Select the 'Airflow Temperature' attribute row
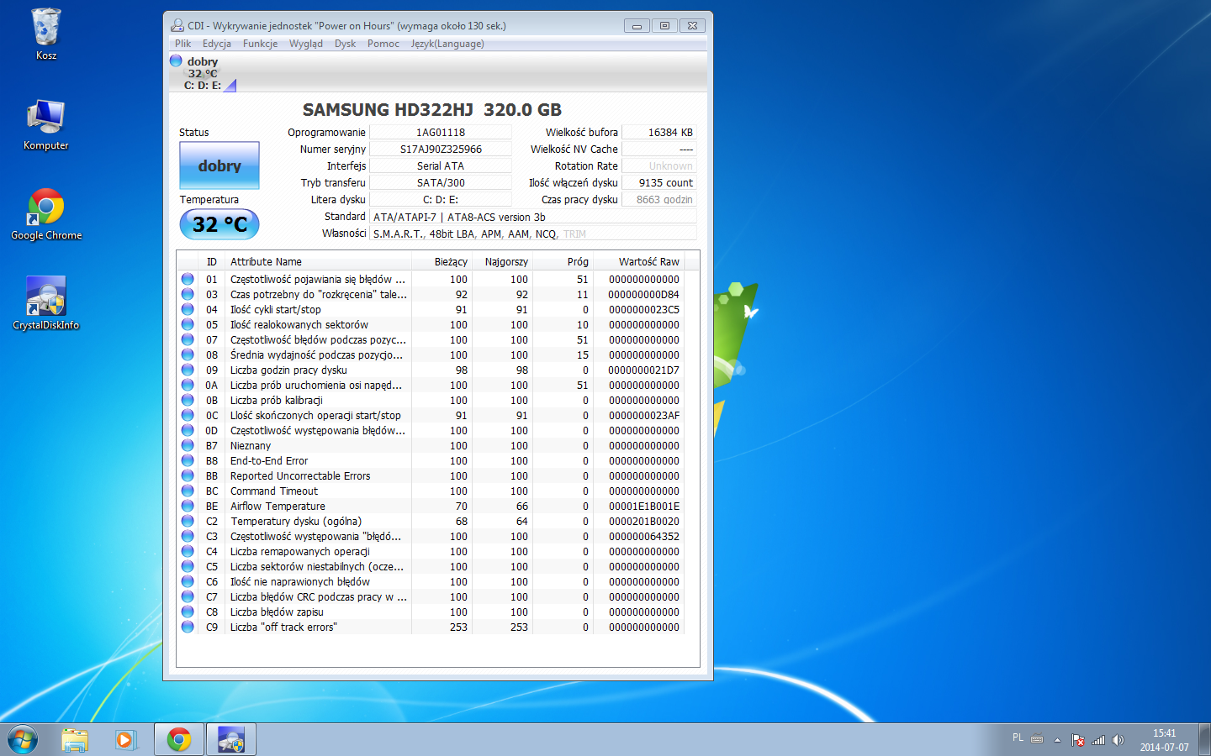Viewport: 1211px width, 756px height. (431, 506)
